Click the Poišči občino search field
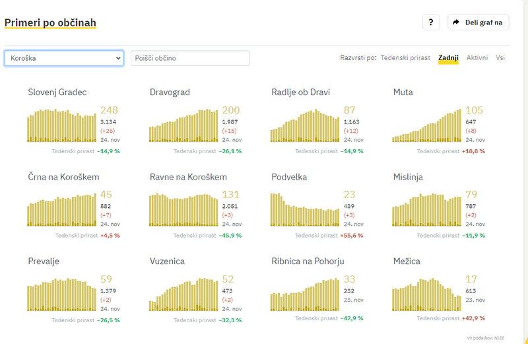Screen dimensions: 528x344 pyautogui.click(x=190, y=58)
